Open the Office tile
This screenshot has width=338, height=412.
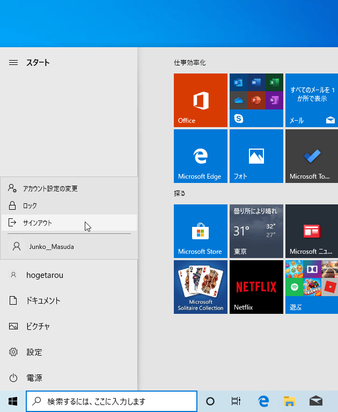pos(201,100)
